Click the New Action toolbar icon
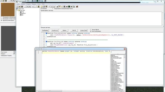 point(54,7)
